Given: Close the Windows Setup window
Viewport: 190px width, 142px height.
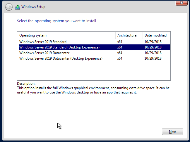Looking at the screenshot, I should [x=182, y=3].
